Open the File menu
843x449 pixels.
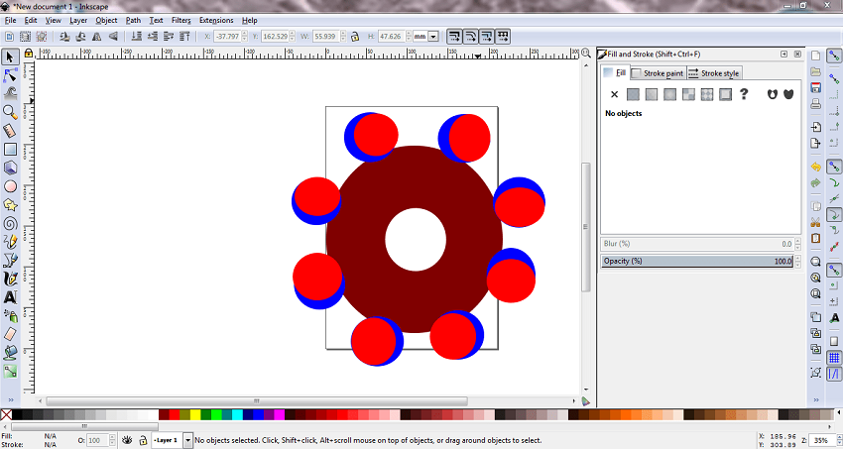10,21
